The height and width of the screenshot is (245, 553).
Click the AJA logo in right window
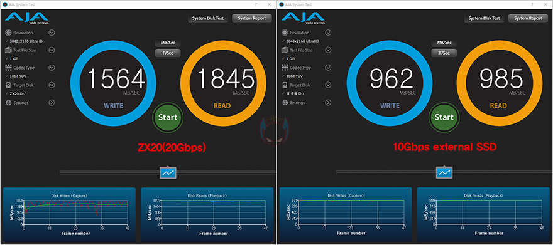[x=303, y=18]
